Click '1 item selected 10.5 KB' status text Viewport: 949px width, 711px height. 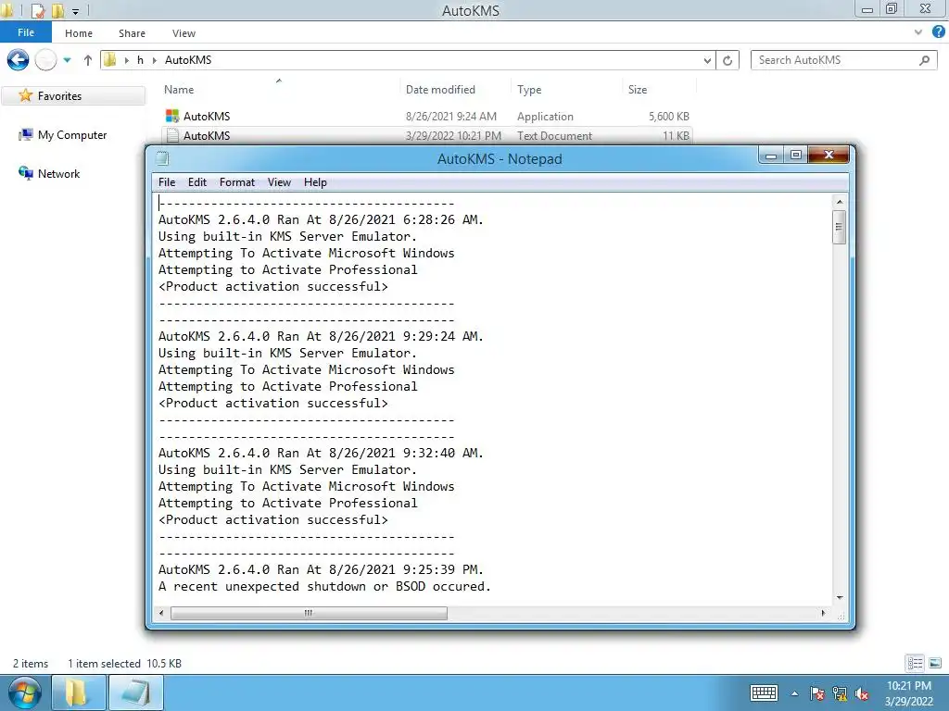(125, 663)
